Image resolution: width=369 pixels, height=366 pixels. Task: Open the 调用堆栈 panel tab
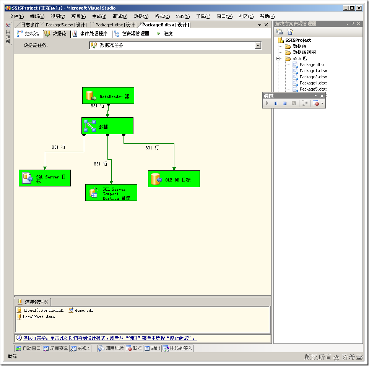111,348
